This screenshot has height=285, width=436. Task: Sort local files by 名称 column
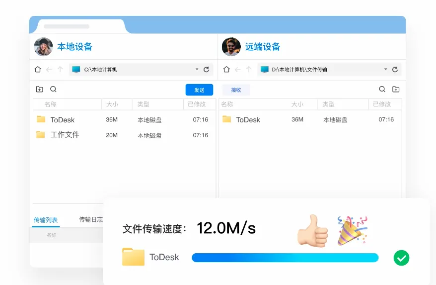[50, 104]
